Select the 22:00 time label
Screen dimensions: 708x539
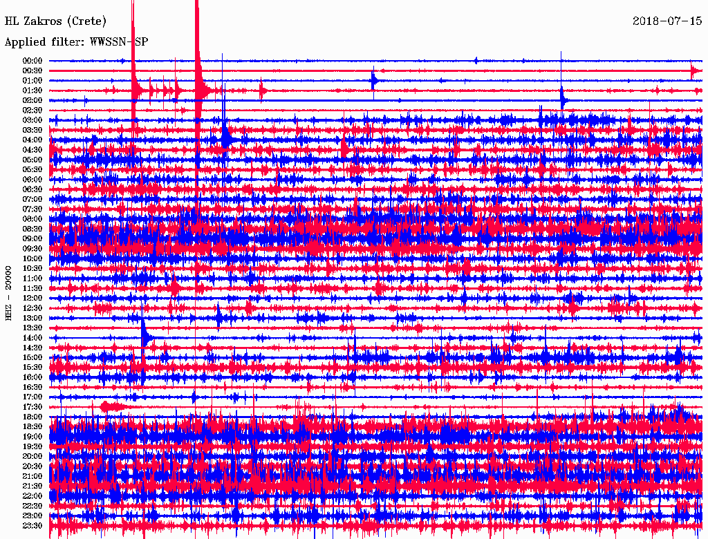pos(32,496)
